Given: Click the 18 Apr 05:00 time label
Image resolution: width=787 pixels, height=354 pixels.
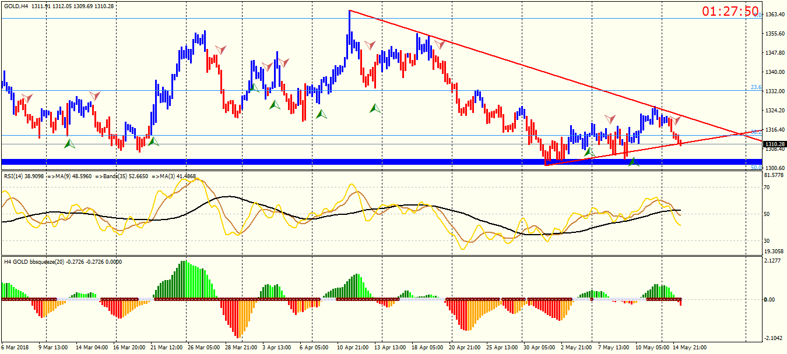Looking at the screenshot, I should (x=428, y=348).
